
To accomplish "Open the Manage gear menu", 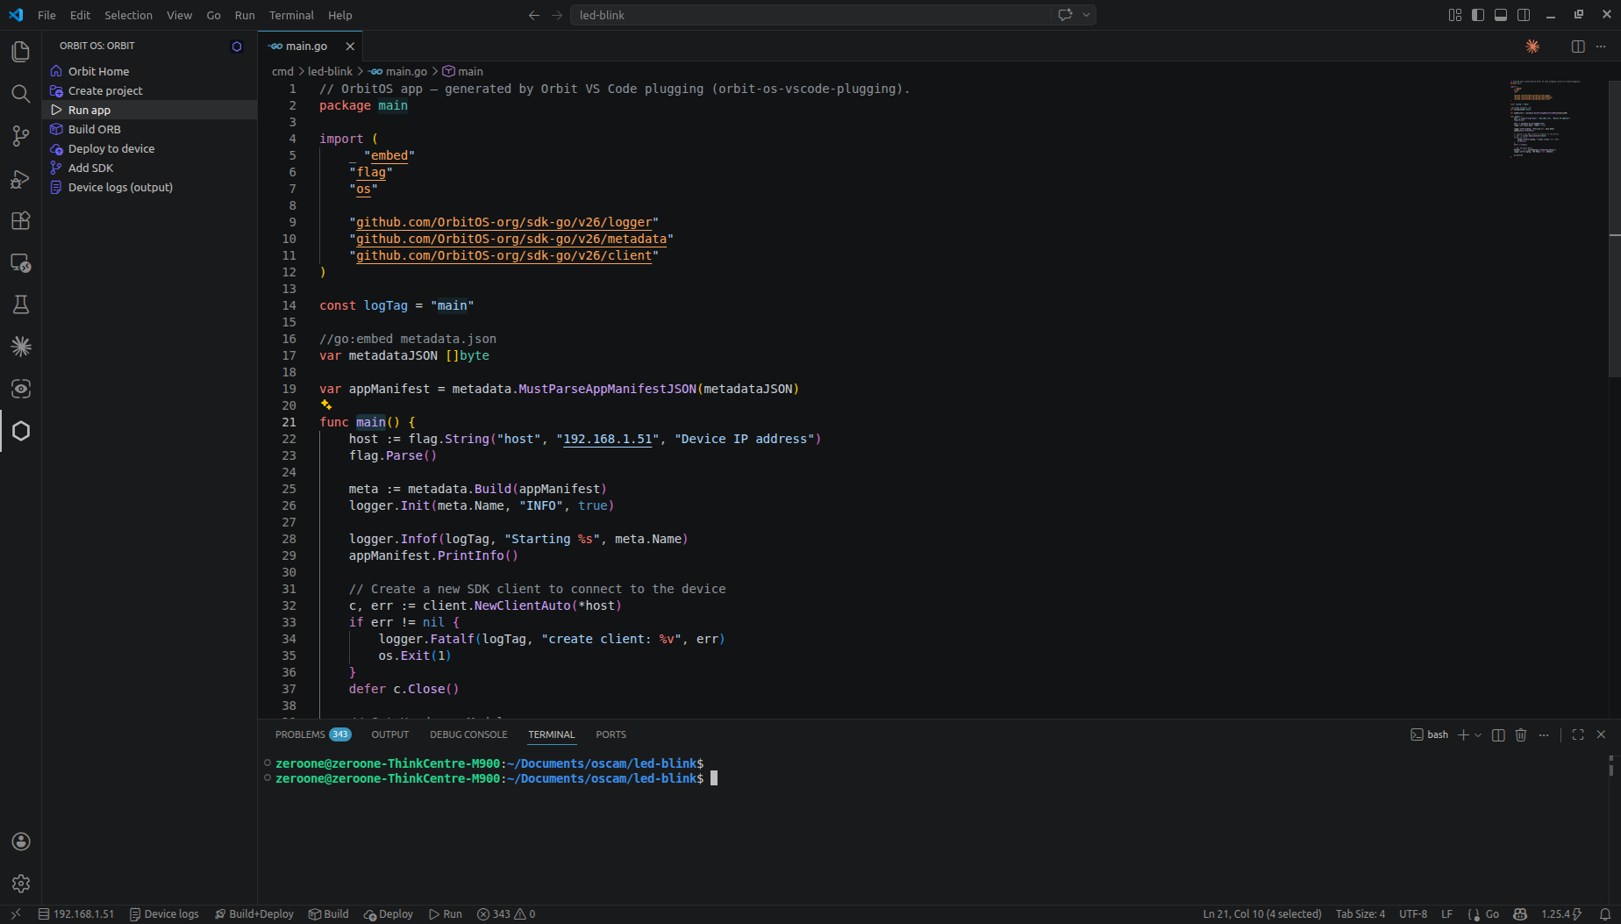I will coord(21,884).
